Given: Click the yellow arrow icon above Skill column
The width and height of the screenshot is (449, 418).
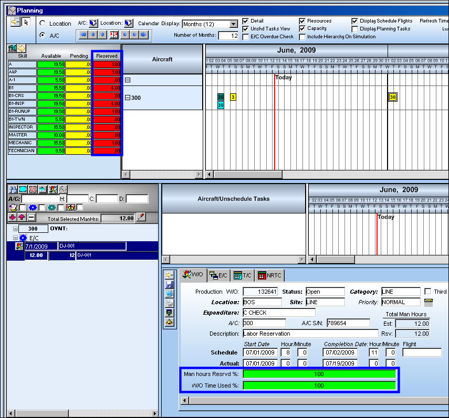Looking at the screenshot, I should point(22,48).
